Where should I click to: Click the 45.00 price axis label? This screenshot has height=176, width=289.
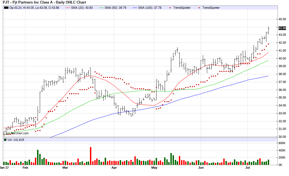coord(282,19)
